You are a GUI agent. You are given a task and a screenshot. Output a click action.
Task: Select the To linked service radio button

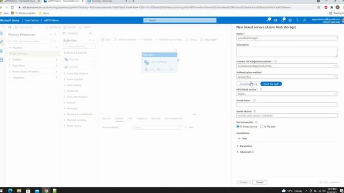pos(238,127)
